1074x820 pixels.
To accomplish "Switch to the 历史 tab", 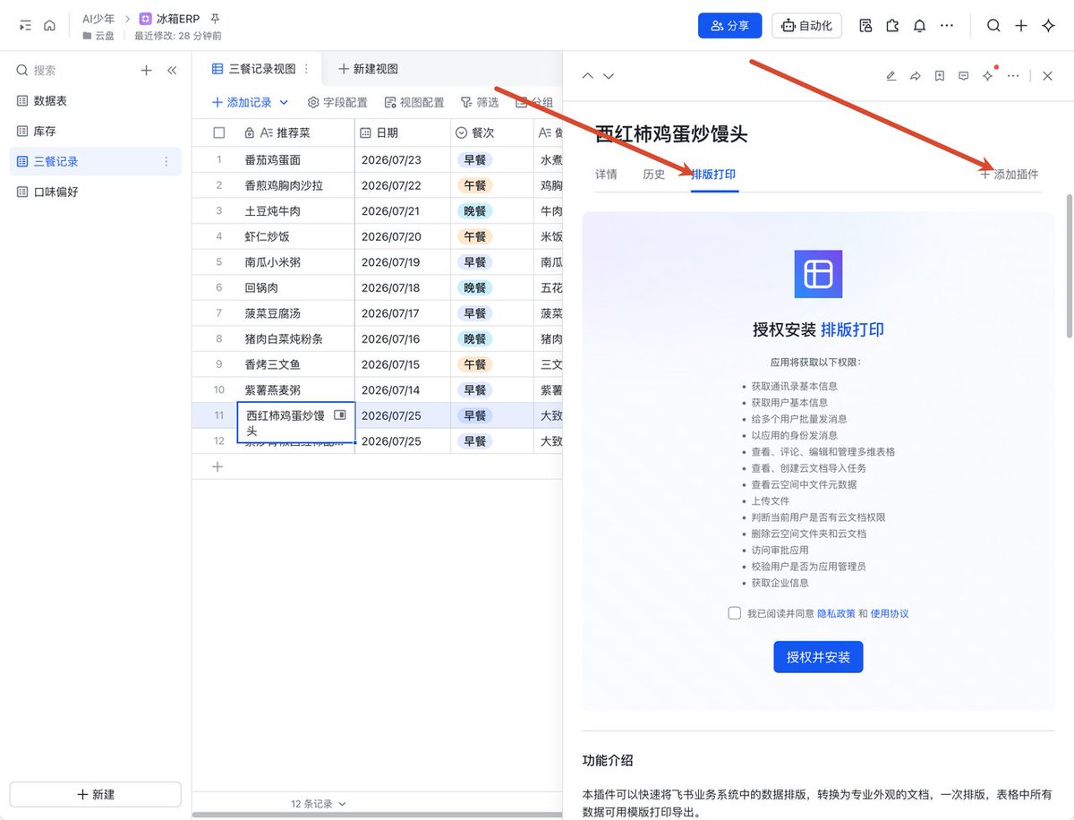I will point(654,175).
